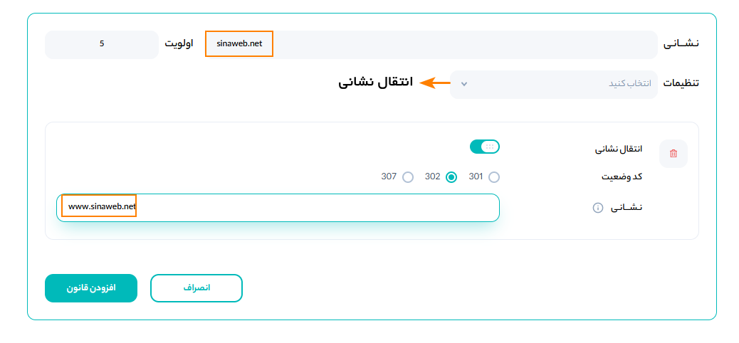The height and width of the screenshot is (343, 739).
Task: Click the انتقال نشانی label next to toggle
Action: (619, 149)
